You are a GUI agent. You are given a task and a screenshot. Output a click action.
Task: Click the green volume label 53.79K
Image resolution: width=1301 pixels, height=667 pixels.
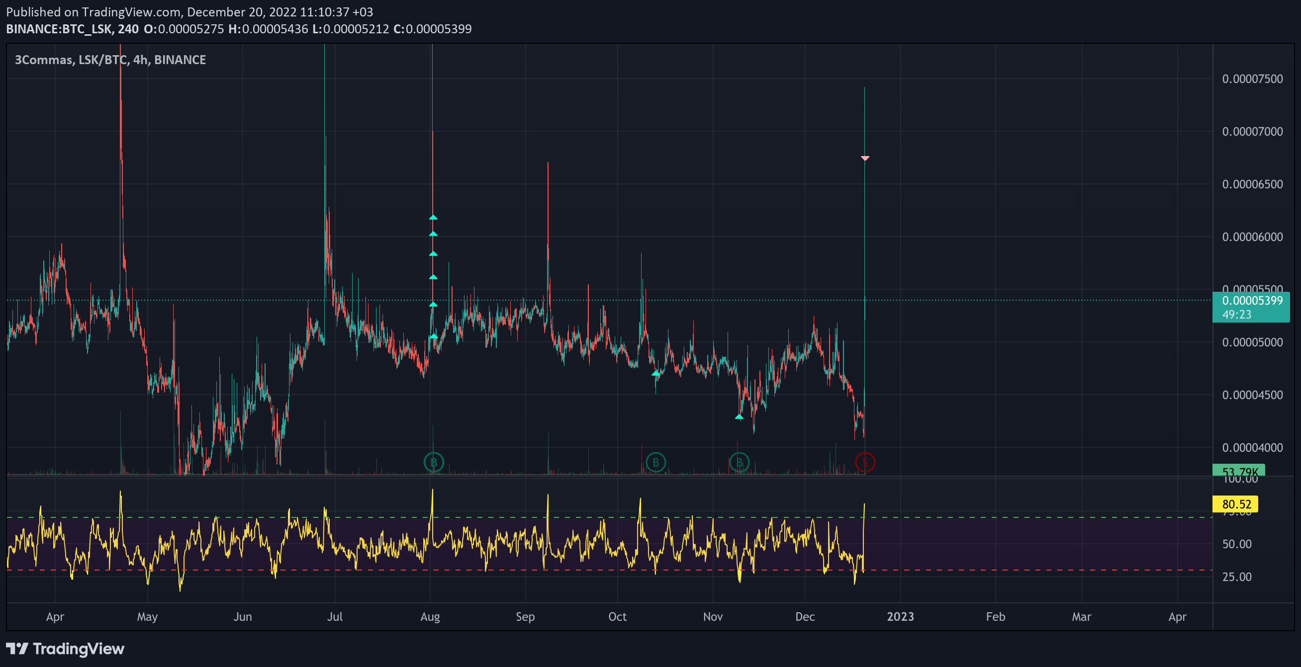(x=1239, y=471)
